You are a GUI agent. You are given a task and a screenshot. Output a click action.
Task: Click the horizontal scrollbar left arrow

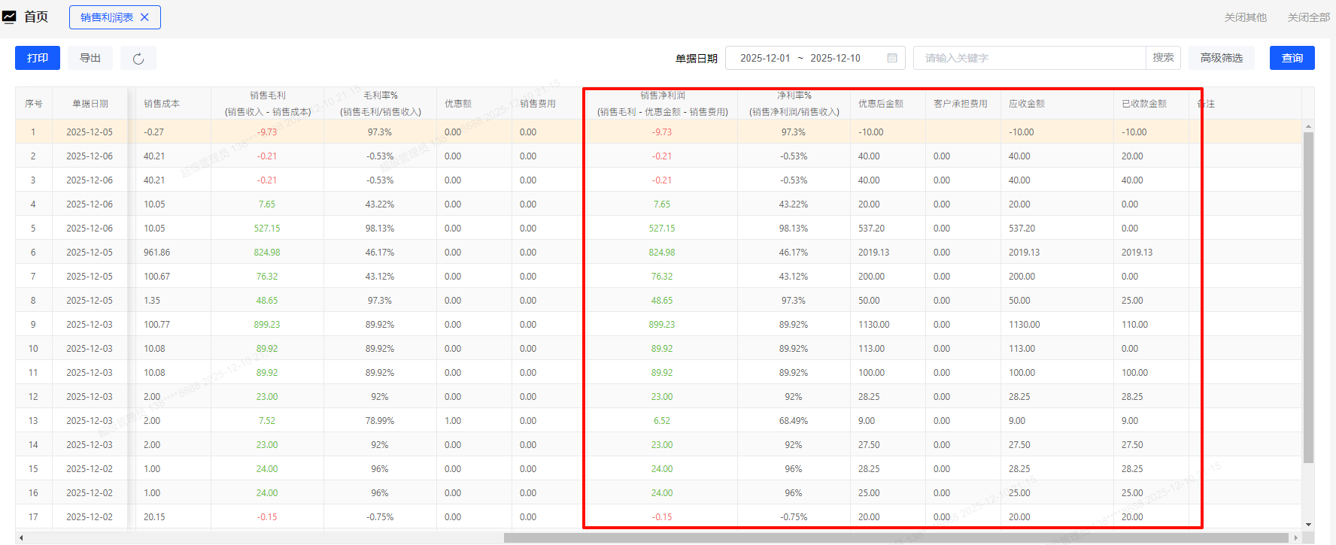(21, 537)
